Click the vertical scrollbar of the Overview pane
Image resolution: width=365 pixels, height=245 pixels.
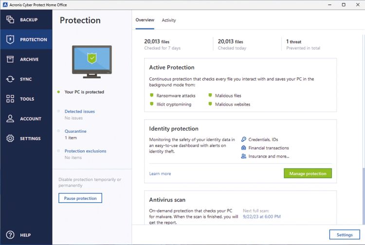(x=364, y=196)
